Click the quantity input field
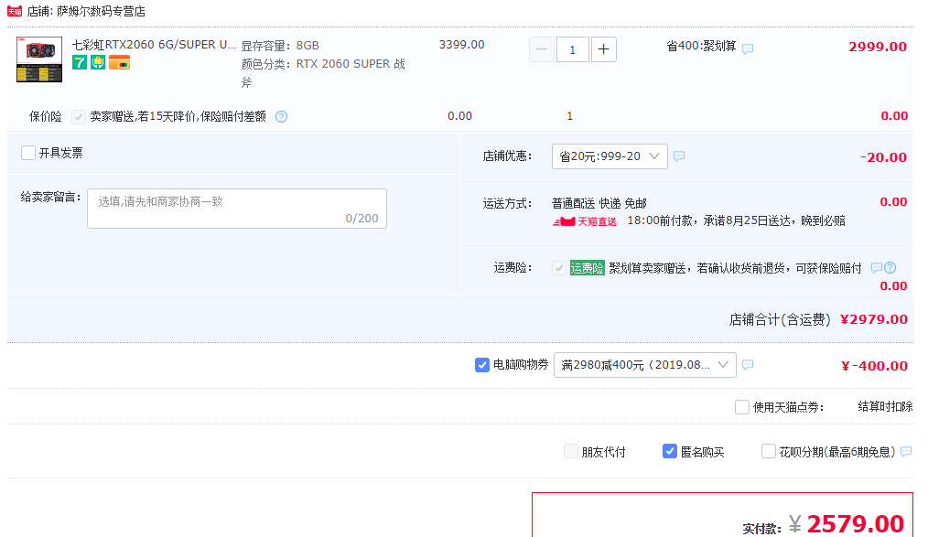Screen dimensions: 928x537 pos(572,49)
